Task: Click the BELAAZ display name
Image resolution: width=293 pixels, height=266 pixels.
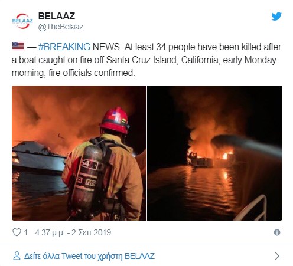Action: click(x=57, y=16)
